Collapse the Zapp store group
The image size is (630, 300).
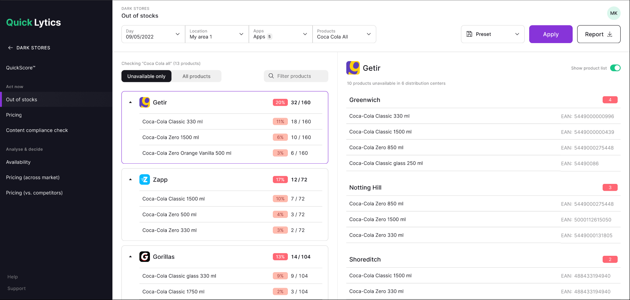[x=130, y=179]
